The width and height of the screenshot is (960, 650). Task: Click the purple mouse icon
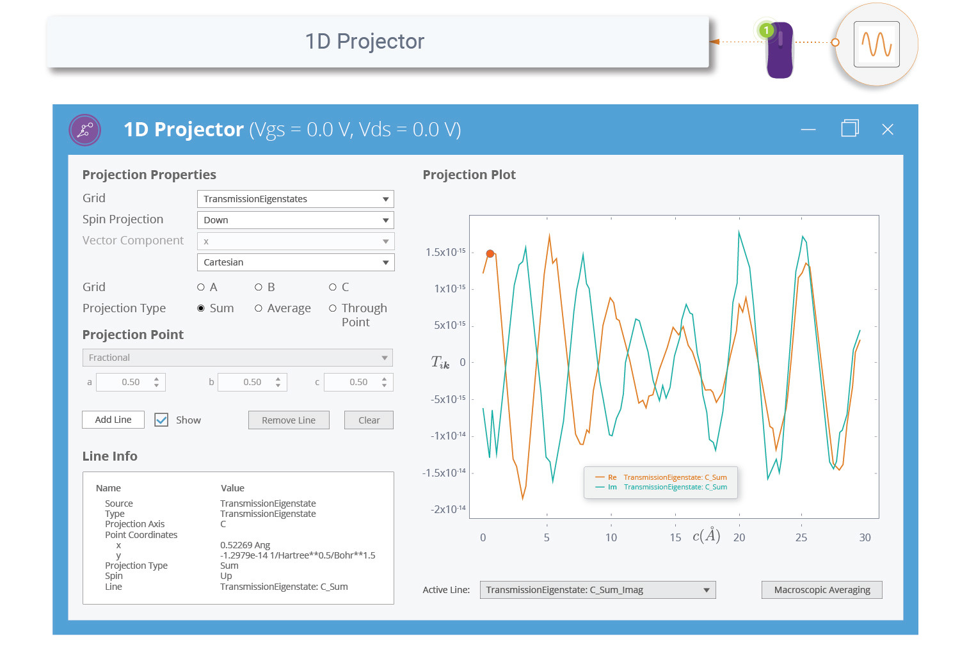[x=780, y=51]
